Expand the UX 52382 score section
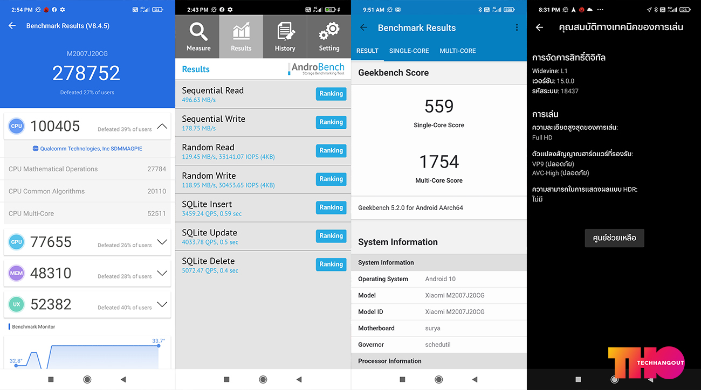 [162, 304]
